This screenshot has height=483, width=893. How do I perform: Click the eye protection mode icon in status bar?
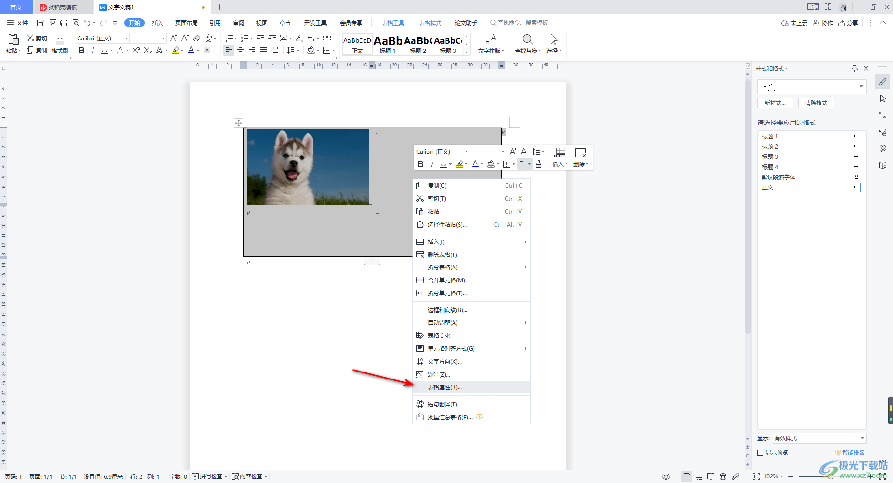pos(666,476)
